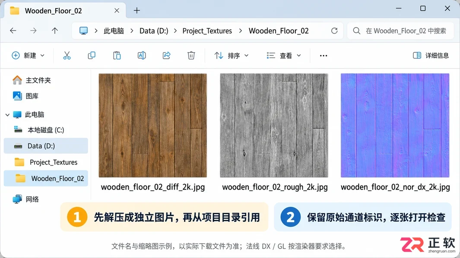Expand chevron after Data (D:) in breadcrumb

point(175,31)
